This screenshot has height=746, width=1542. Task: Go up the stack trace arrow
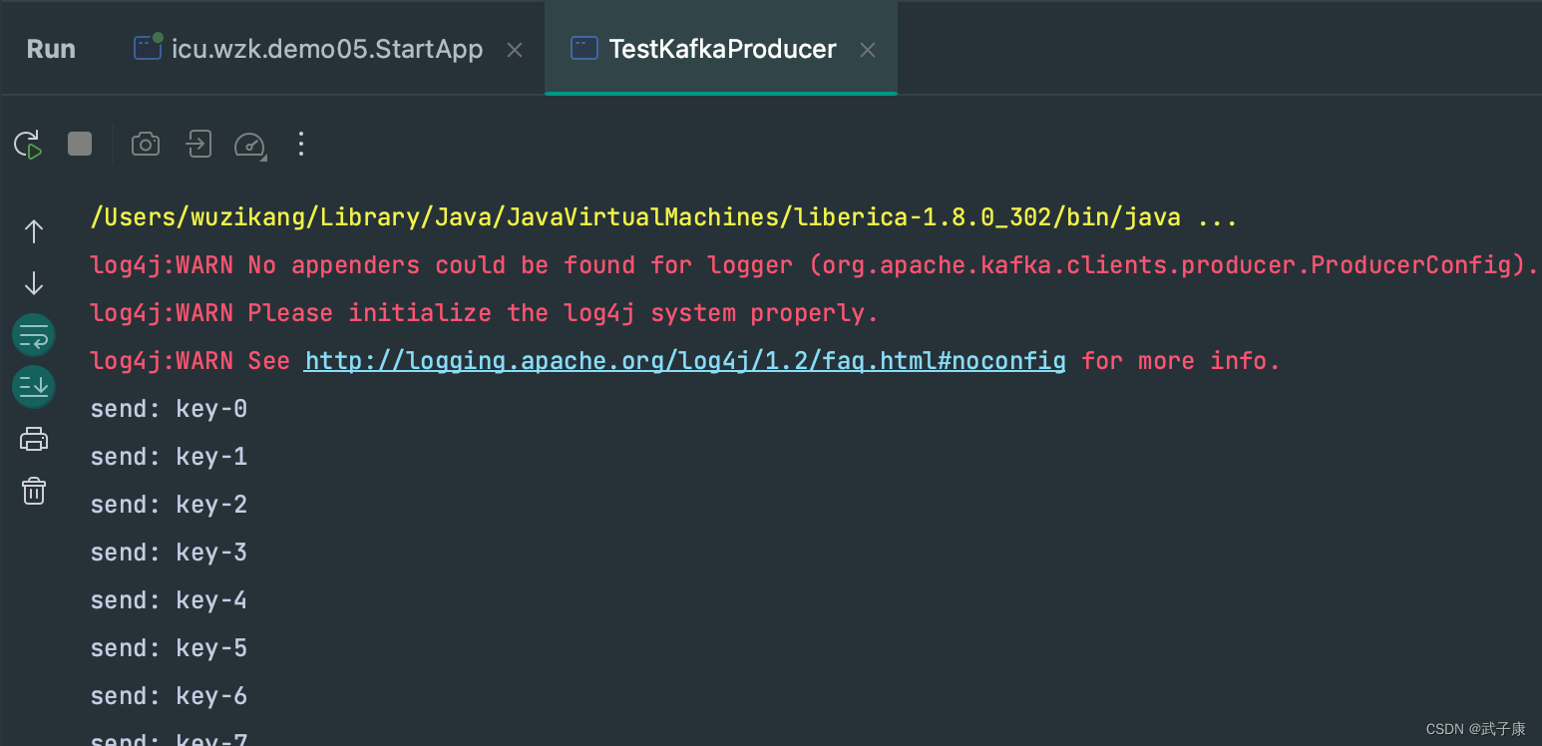[34, 231]
